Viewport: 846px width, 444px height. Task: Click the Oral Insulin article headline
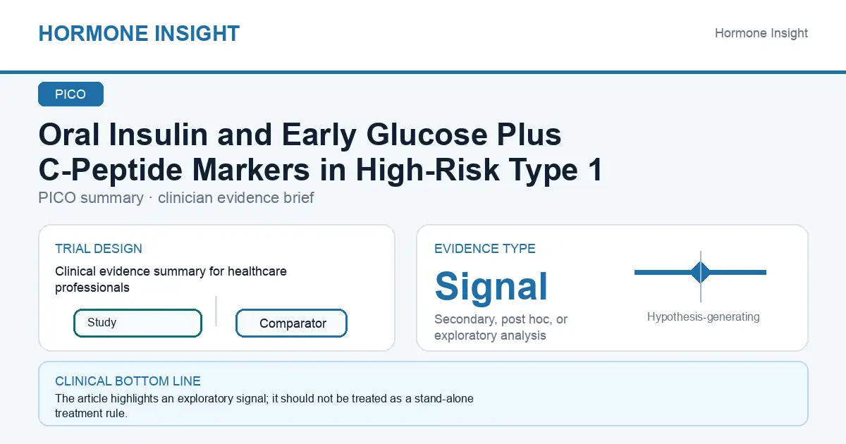pyautogui.click(x=321, y=152)
